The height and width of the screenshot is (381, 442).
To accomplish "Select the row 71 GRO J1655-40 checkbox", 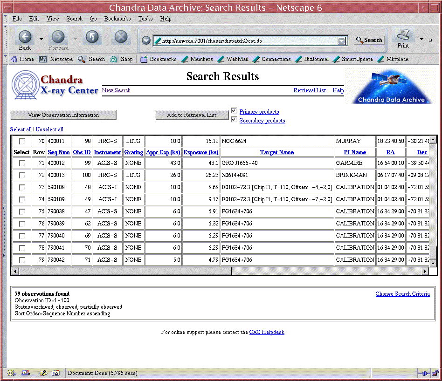I will [x=22, y=163].
